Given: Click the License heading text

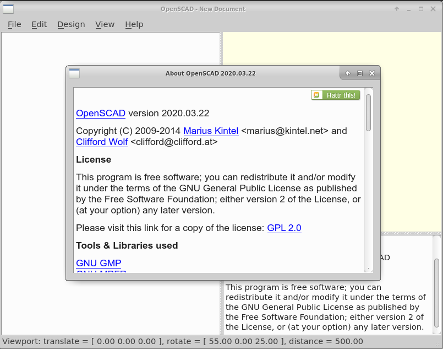Looking at the screenshot, I should [x=94, y=160].
